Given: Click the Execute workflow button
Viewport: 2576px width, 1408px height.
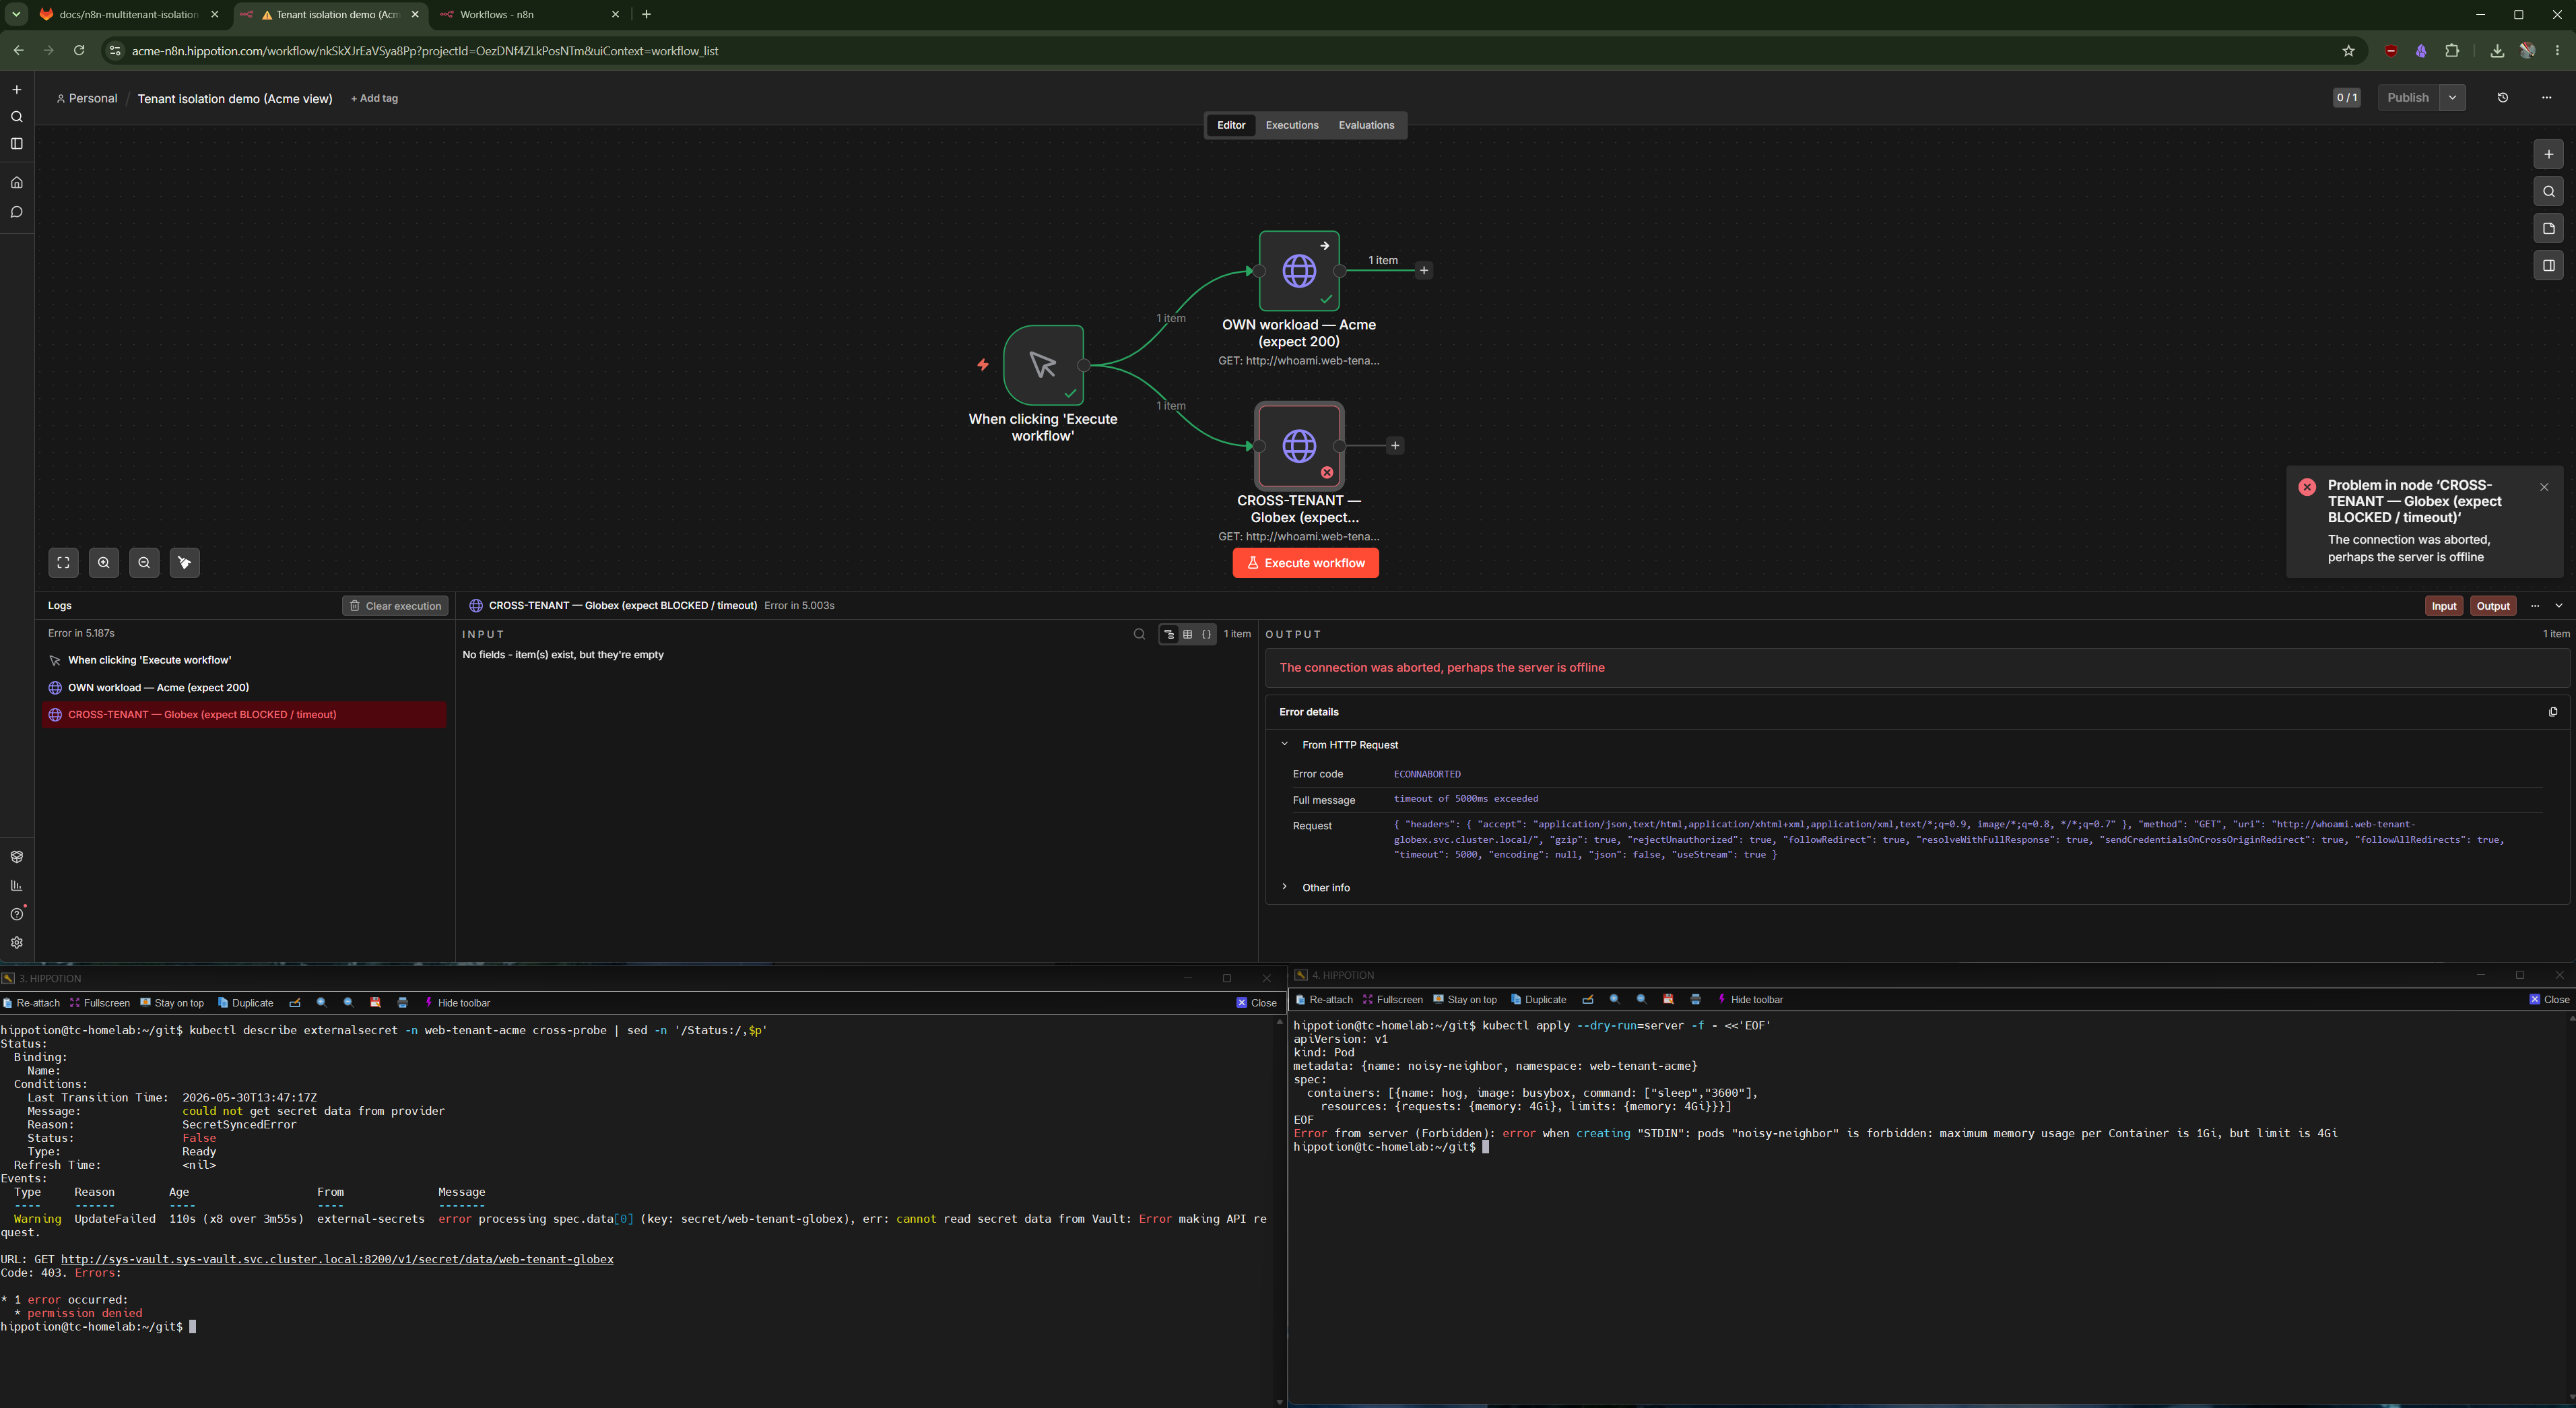Looking at the screenshot, I should [1305, 564].
